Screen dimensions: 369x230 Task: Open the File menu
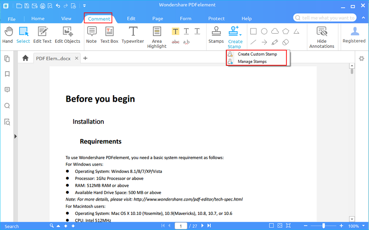(x=12, y=19)
